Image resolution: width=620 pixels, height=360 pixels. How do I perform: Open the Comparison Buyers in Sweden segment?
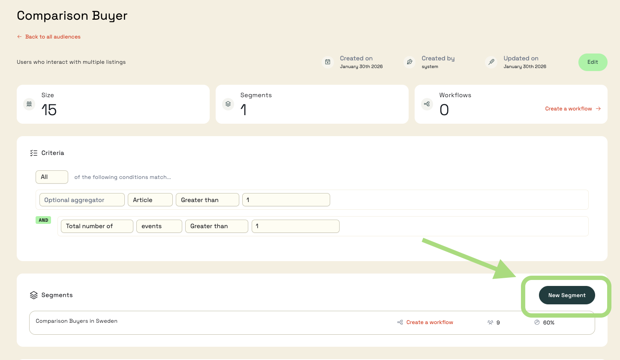click(x=312, y=322)
